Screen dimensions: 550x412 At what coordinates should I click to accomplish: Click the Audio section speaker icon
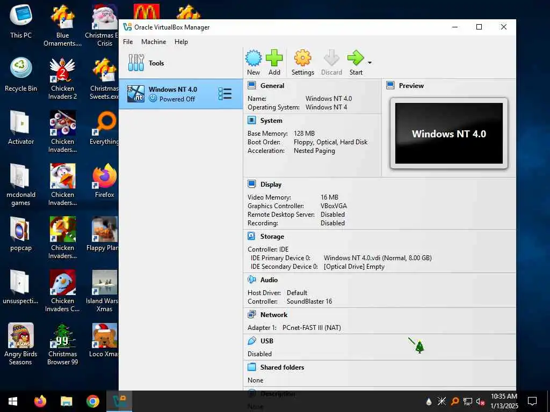click(251, 279)
